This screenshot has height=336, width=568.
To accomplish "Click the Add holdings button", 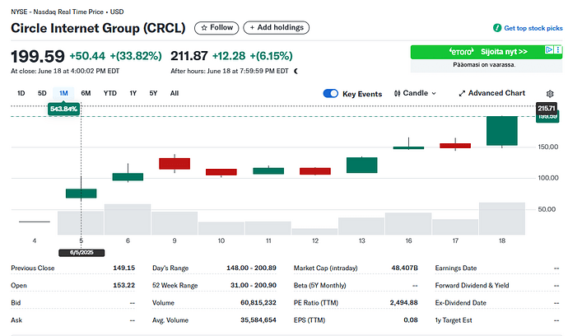I will 276,28.
